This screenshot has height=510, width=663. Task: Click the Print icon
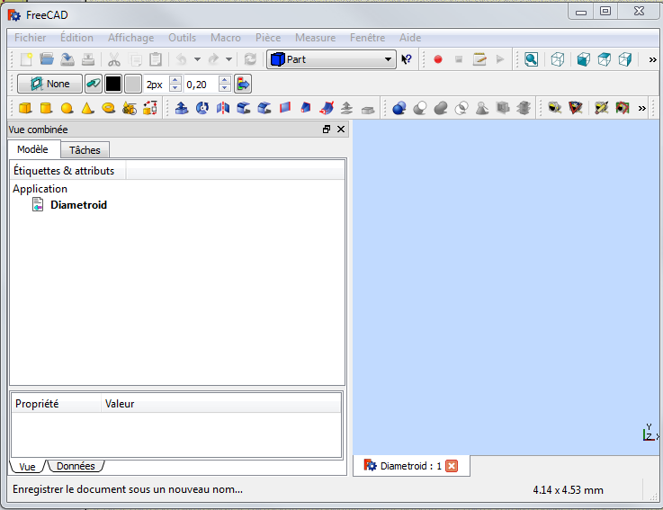(x=88, y=59)
